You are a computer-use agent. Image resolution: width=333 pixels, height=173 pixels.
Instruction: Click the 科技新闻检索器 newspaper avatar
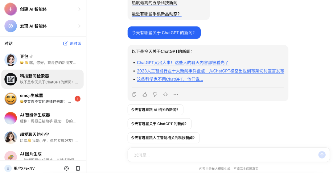pos(10,79)
